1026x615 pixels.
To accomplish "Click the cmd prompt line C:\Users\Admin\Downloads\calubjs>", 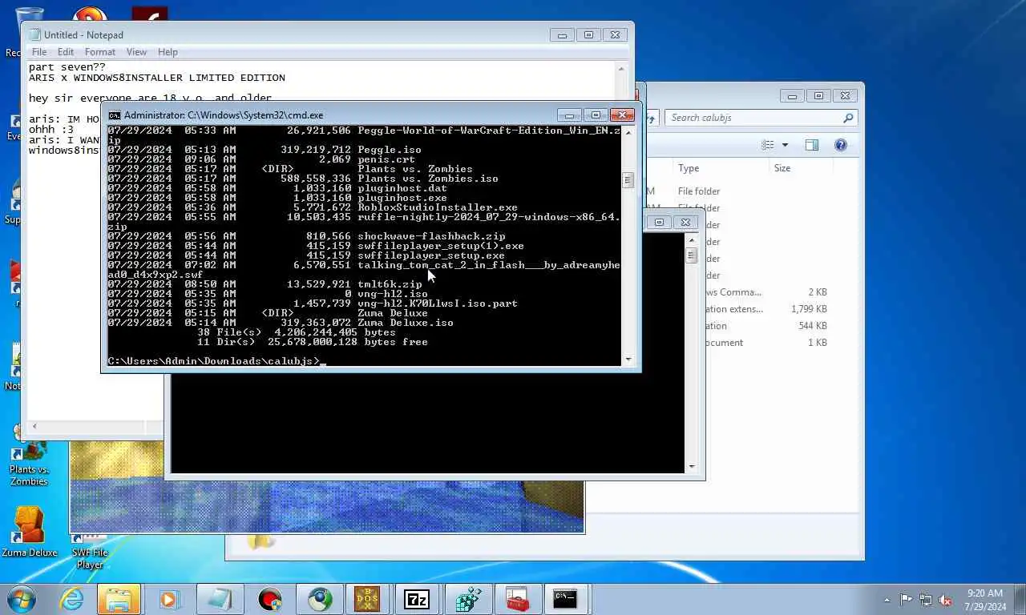I will click(214, 361).
